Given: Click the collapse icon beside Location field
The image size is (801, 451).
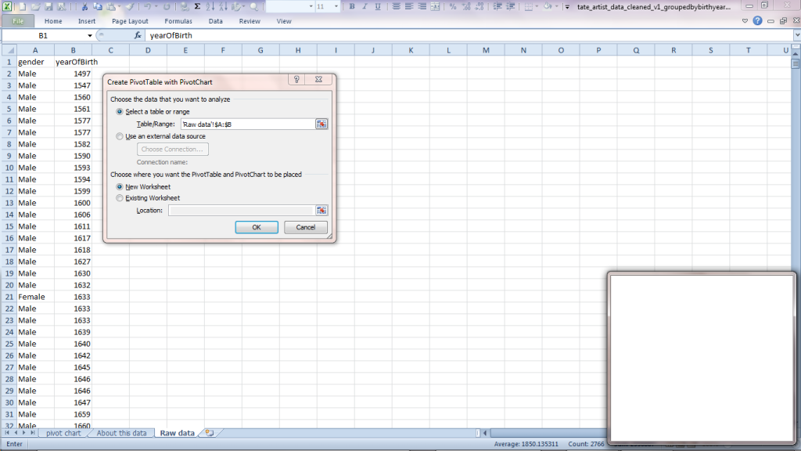Looking at the screenshot, I should click(x=321, y=211).
